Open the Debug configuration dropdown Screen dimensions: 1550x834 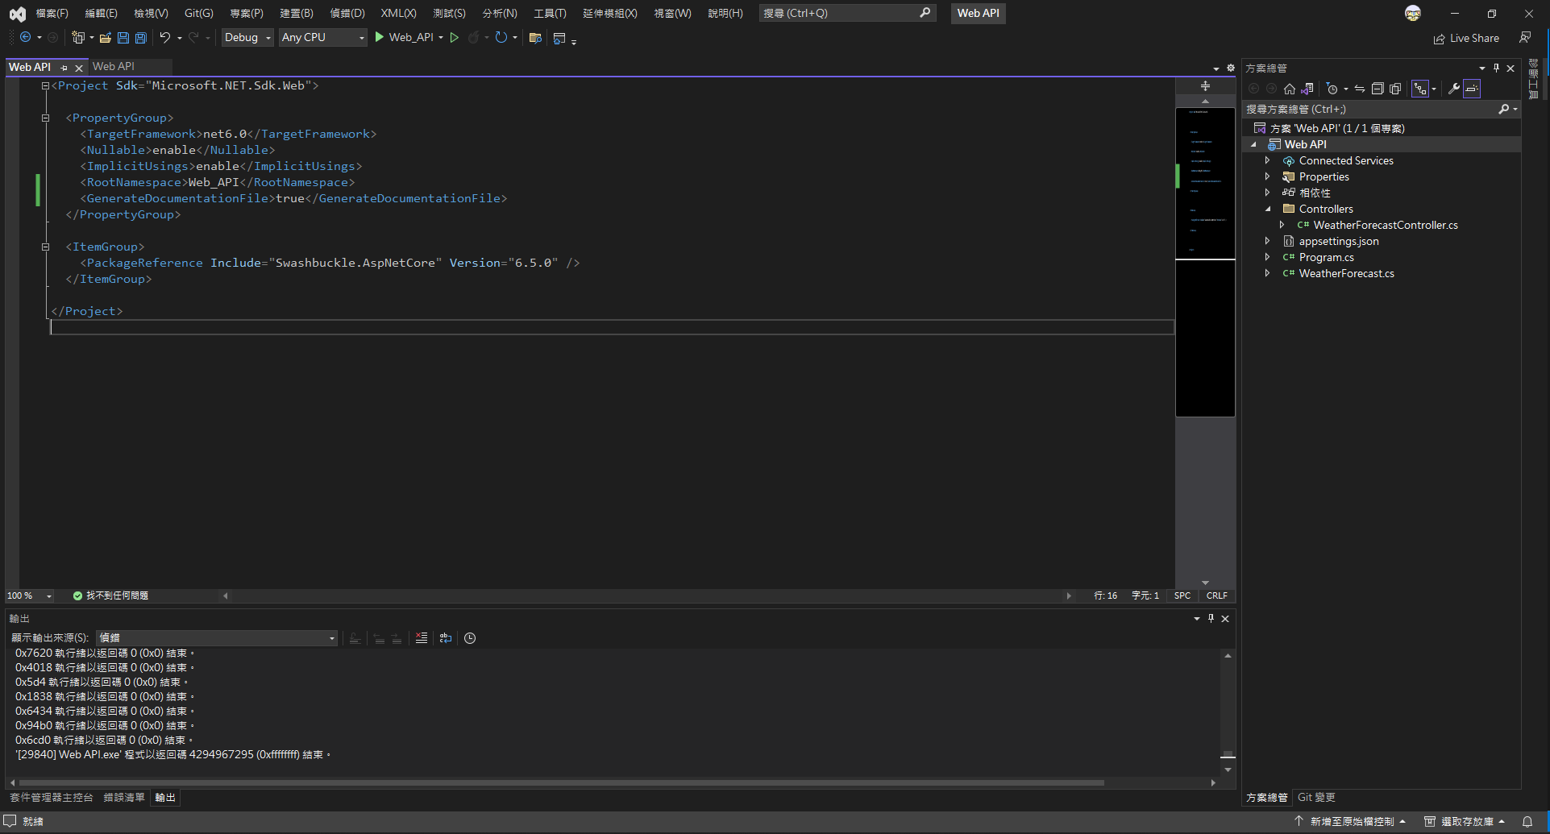247,37
